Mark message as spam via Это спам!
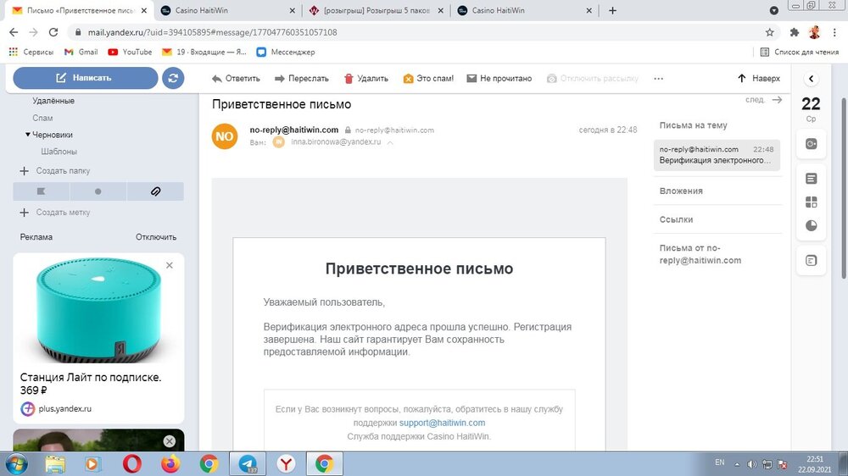848x476 pixels. 428,78
